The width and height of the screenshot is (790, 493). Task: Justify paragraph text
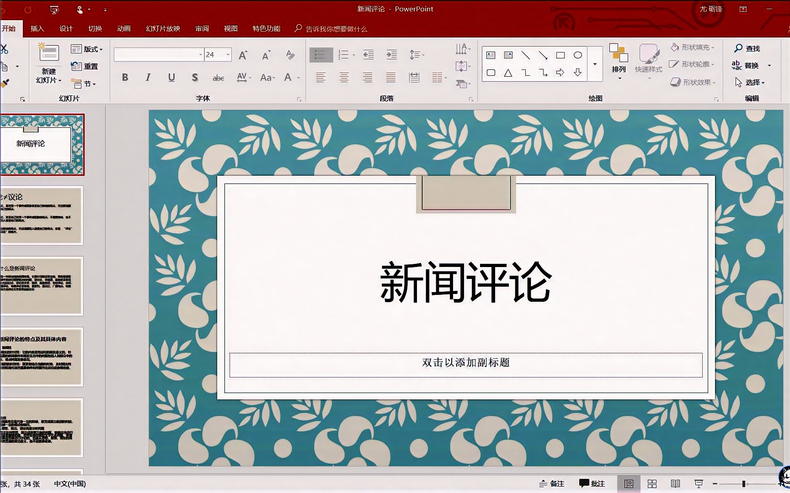pyautogui.click(x=391, y=78)
